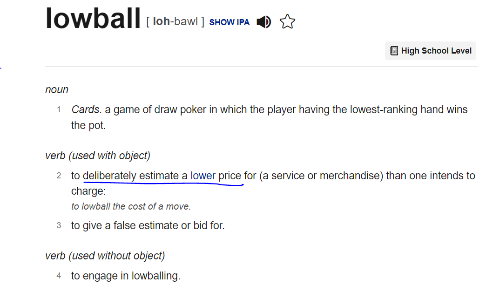Viewport: 486px width, 292px height.
Task: Click definition number 2 marker
Action: click(59, 176)
